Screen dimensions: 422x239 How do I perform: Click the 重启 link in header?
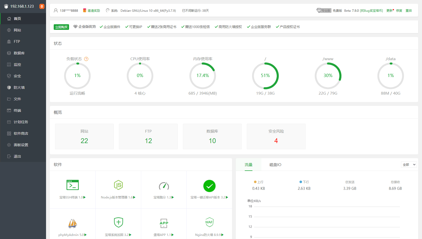pos(409,11)
